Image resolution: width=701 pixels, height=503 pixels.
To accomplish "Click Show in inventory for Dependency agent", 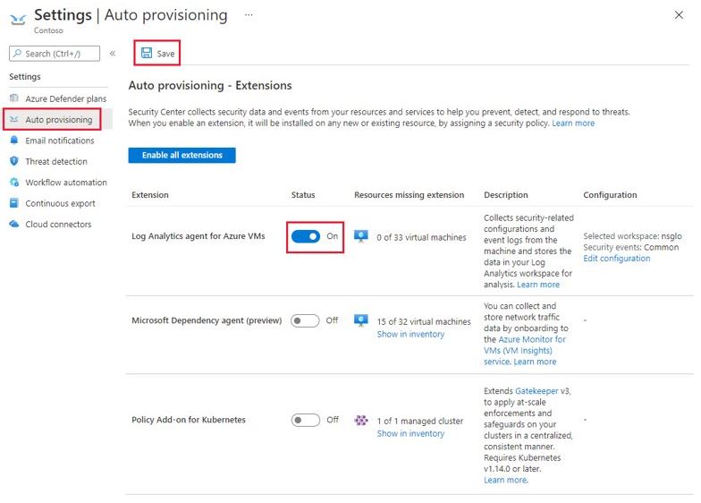I will click(x=410, y=335).
